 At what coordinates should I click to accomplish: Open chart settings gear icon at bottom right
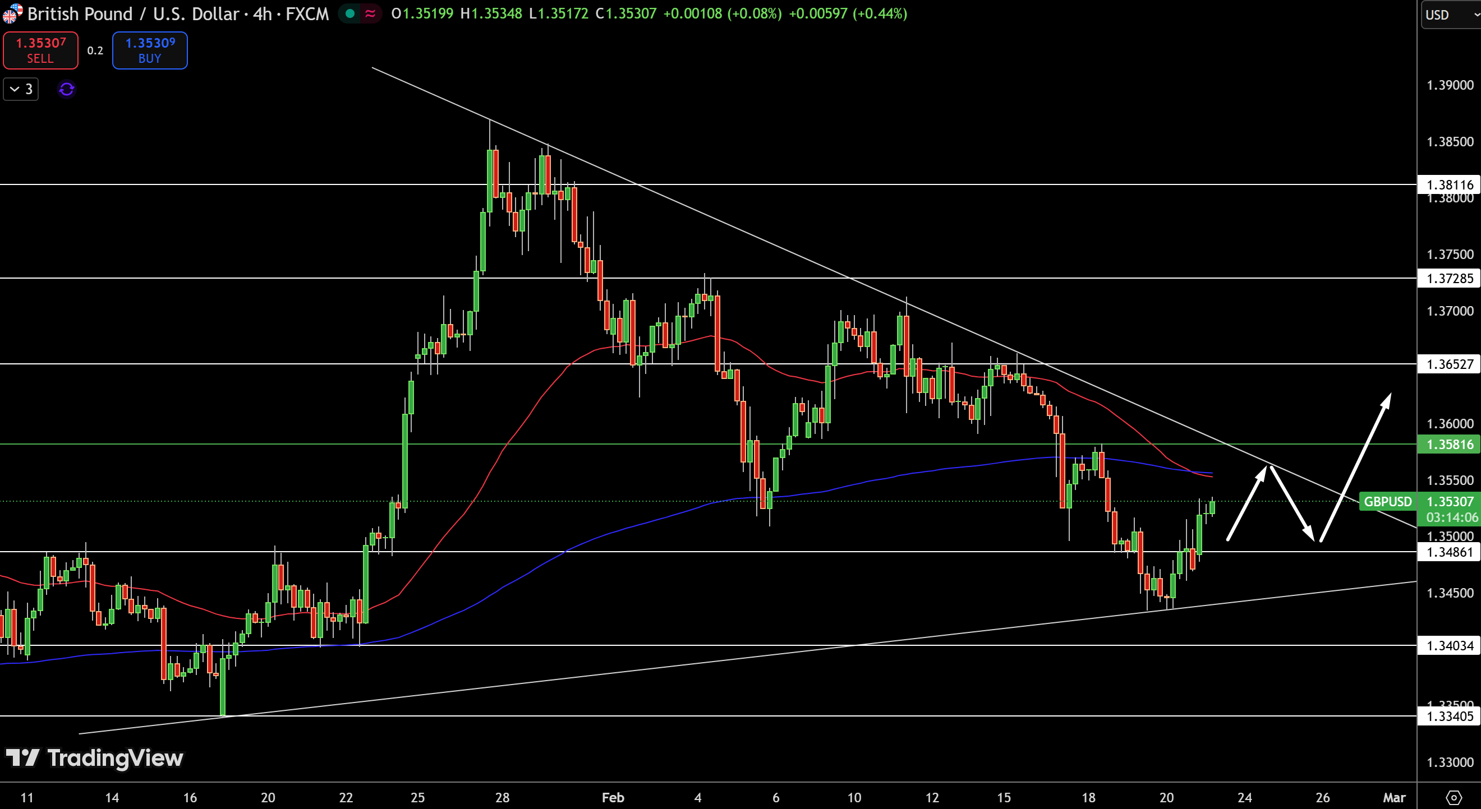[1454, 798]
